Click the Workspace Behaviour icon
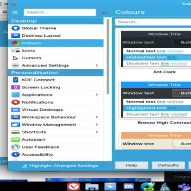Screen dimensions: 191x191 (x=15, y=117)
